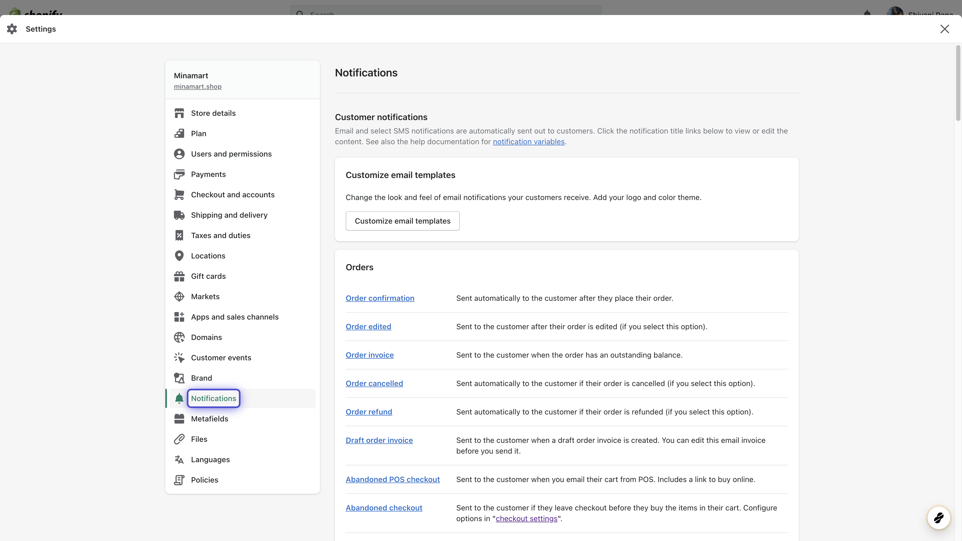
Task: Click the Shipping and delivery truck icon
Action: [x=179, y=215]
